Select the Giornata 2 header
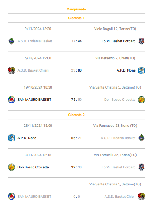 coord(76,115)
